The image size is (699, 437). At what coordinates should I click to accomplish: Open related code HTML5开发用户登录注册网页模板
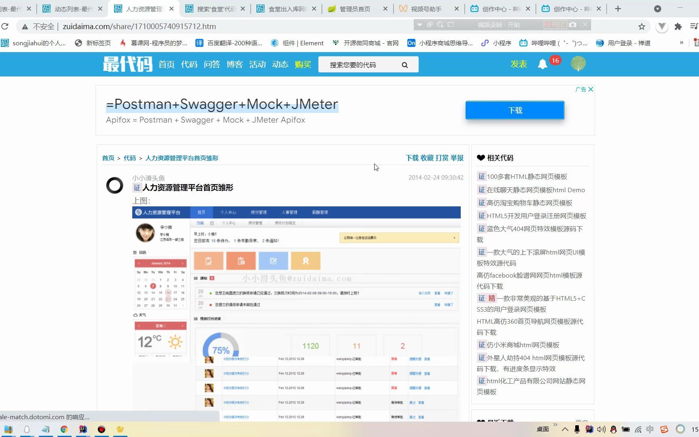536,216
